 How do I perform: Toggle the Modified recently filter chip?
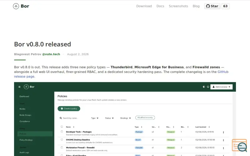point(145,118)
